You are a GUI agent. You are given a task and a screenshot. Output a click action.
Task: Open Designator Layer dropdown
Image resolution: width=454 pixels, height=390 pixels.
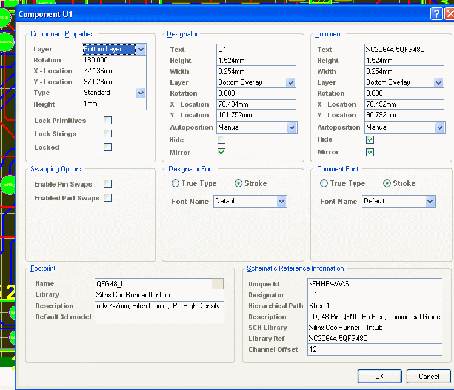click(x=291, y=83)
